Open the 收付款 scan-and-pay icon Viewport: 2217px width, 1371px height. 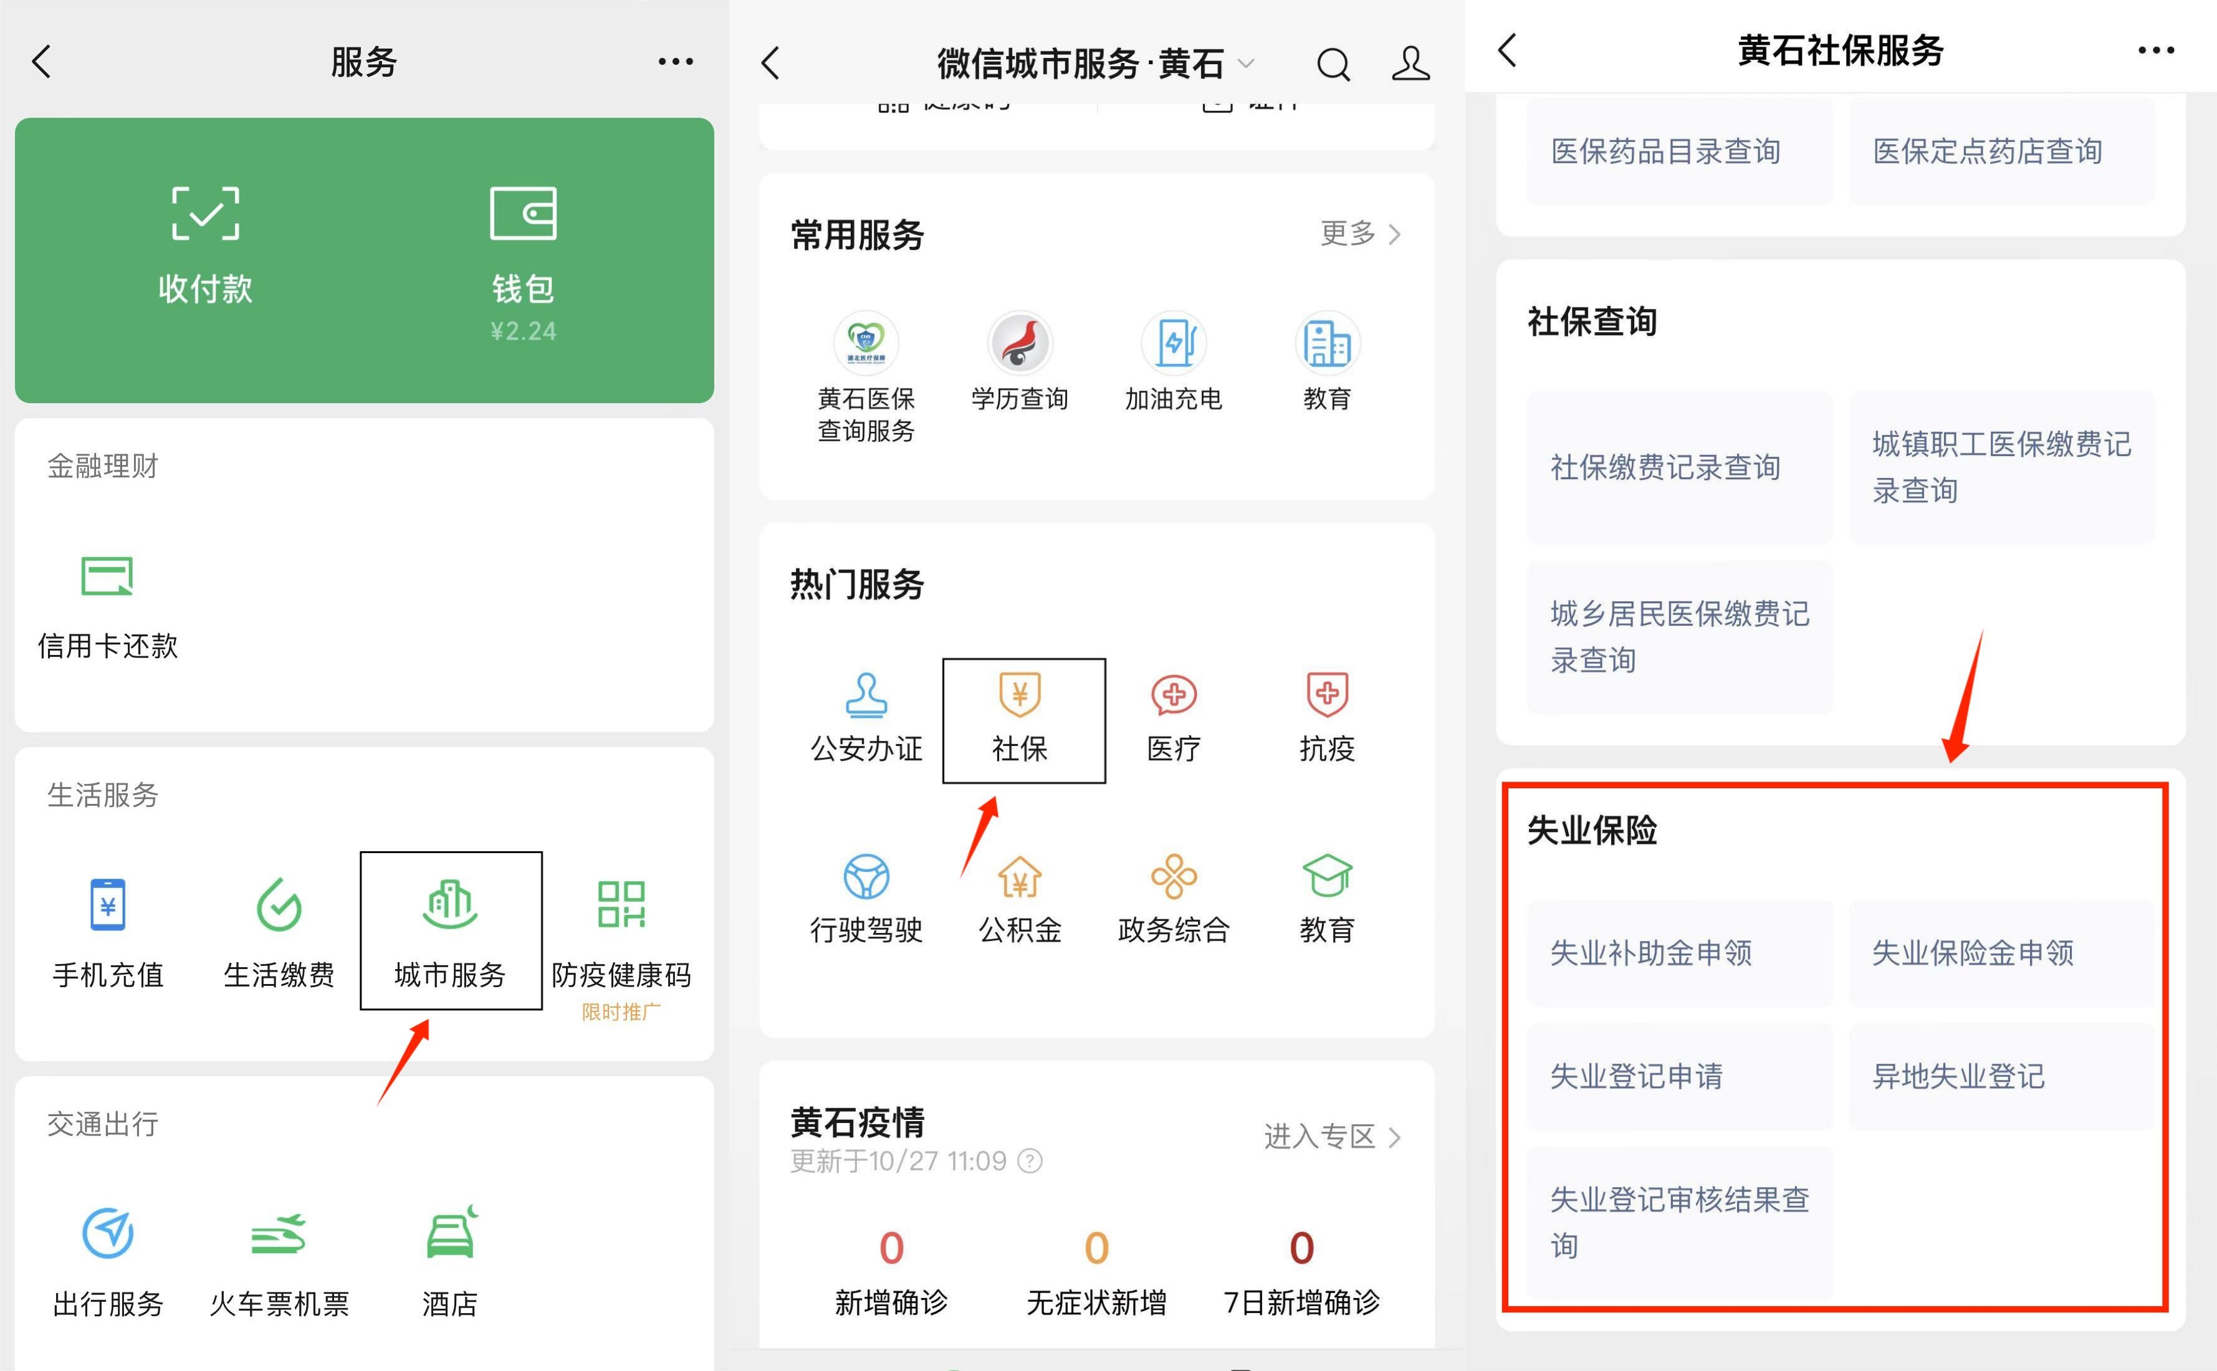pyautogui.click(x=206, y=214)
